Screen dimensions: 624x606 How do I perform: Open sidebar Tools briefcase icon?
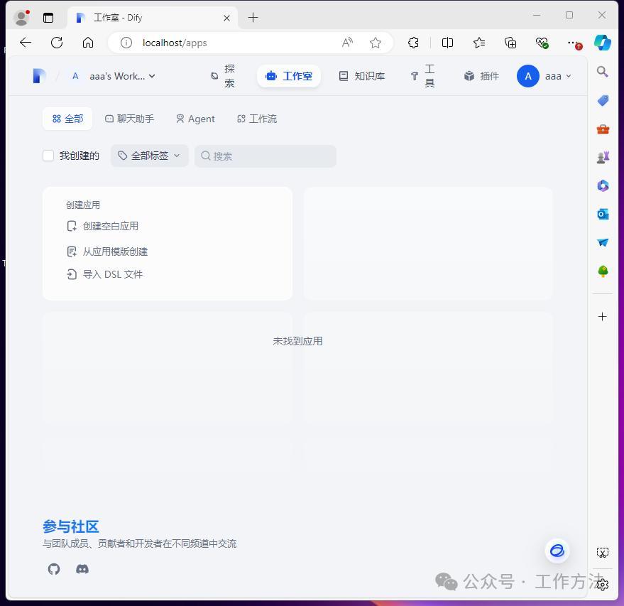[x=603, y=129]
